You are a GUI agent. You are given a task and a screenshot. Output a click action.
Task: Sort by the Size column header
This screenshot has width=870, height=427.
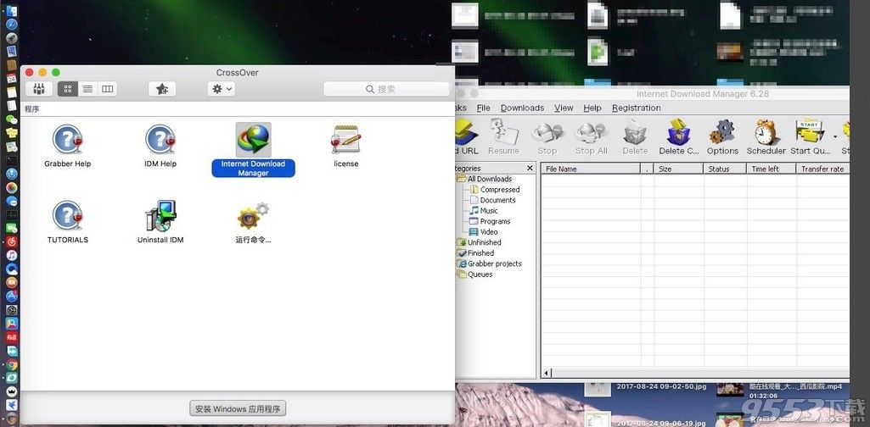tap(678, 169)
